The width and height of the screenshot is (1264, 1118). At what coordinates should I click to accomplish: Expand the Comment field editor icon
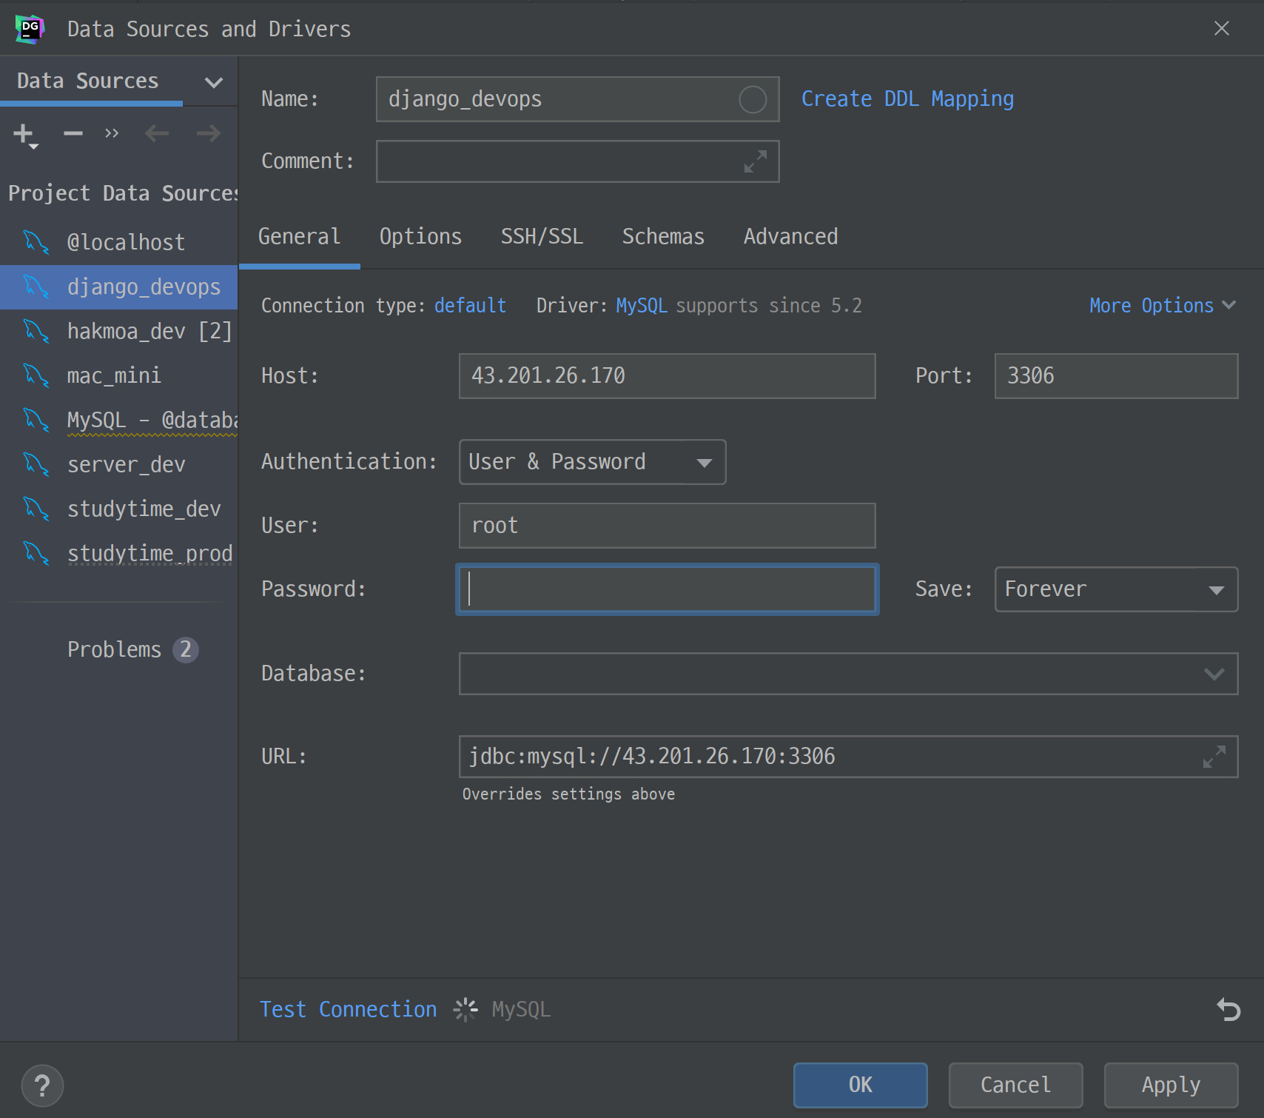756,161
